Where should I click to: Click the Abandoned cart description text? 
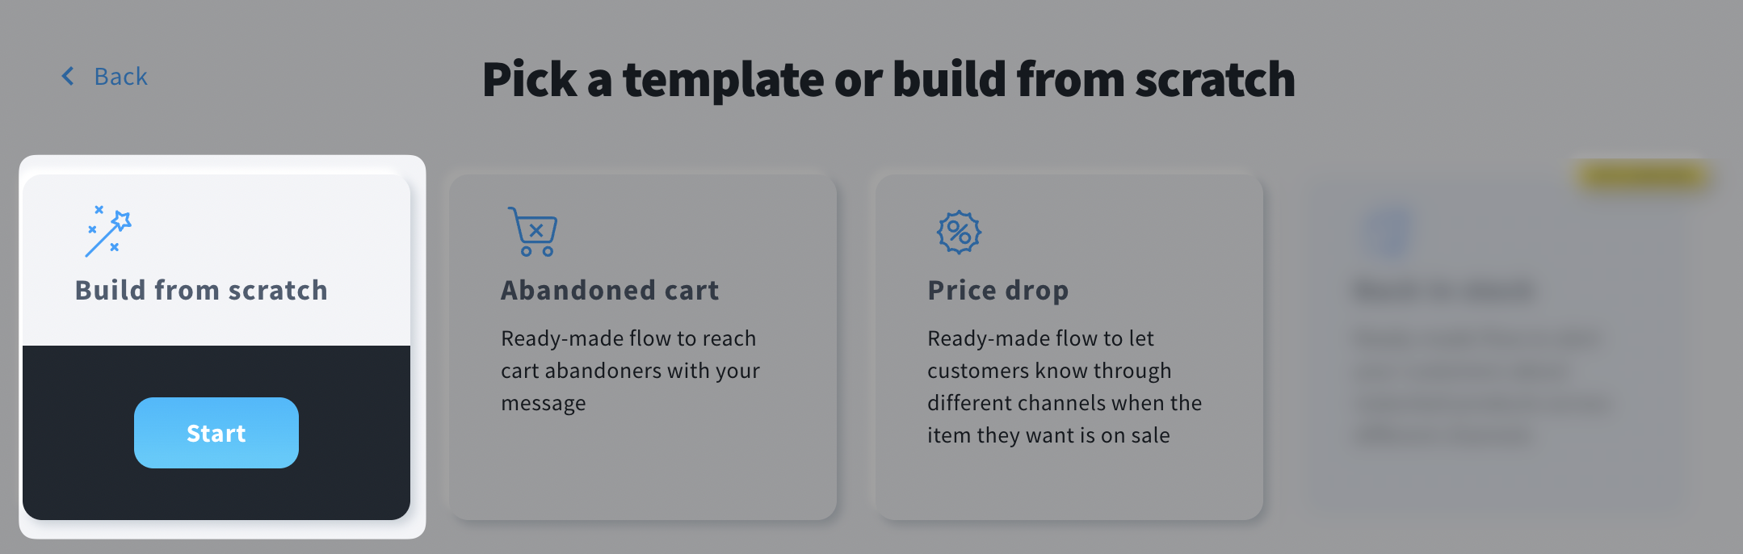(x=629, y=370)
